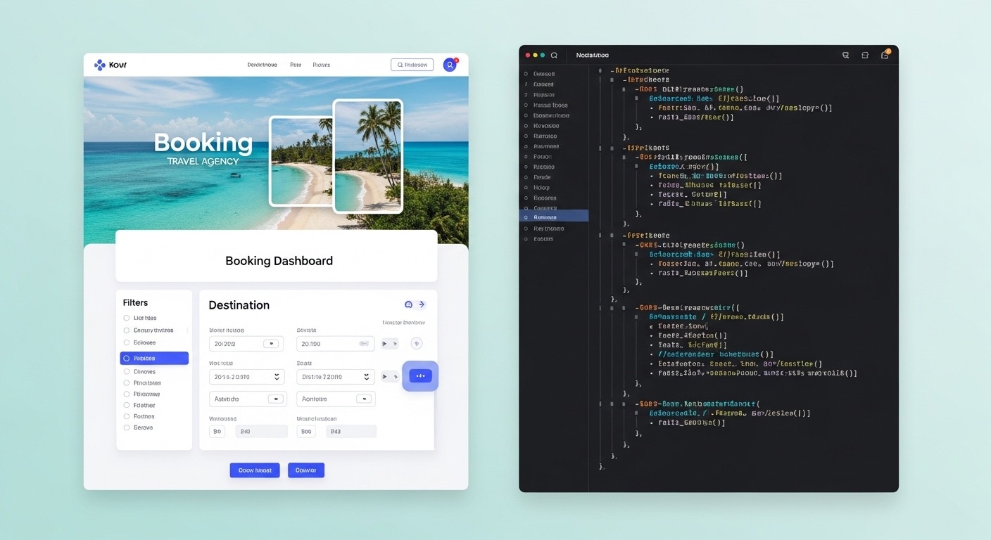Open the user profile avatar with notification badge
991x540 pixels.
[450, 65]
